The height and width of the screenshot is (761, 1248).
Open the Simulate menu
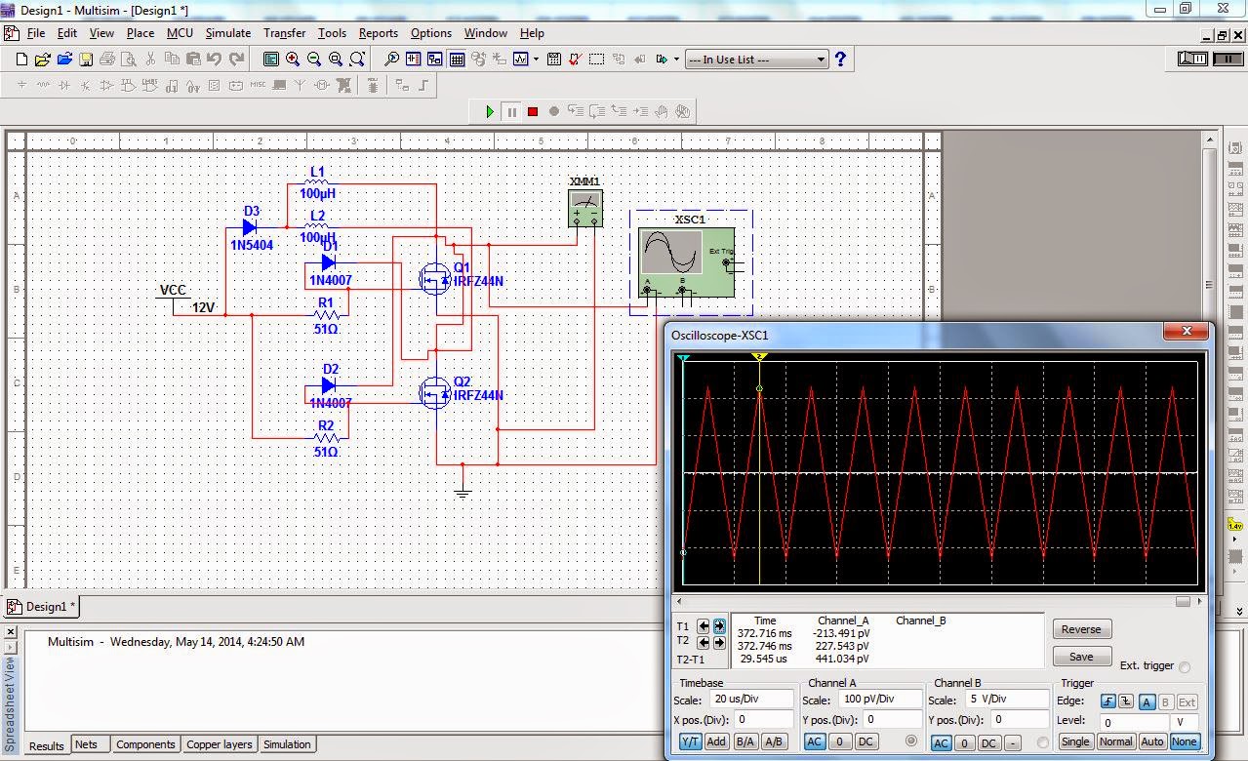click(227, 32)
